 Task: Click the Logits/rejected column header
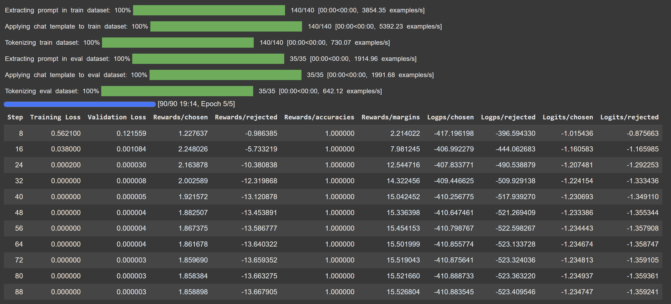(629, 117)
